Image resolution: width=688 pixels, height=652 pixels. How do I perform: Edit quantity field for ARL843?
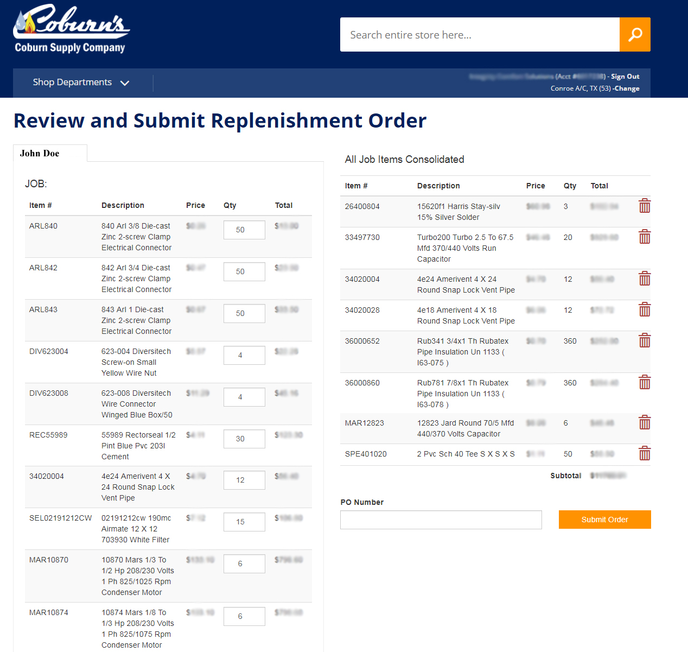pos(244,313)
